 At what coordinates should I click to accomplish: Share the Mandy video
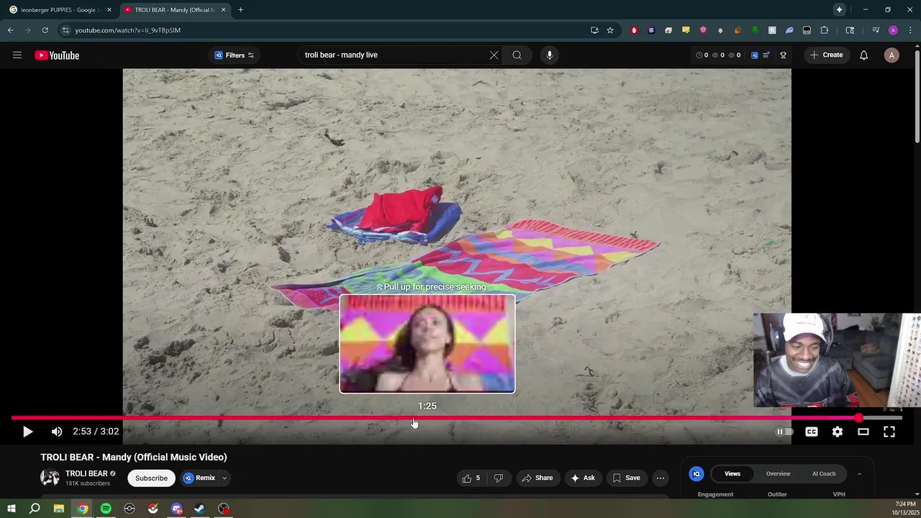tap(537, 478)
